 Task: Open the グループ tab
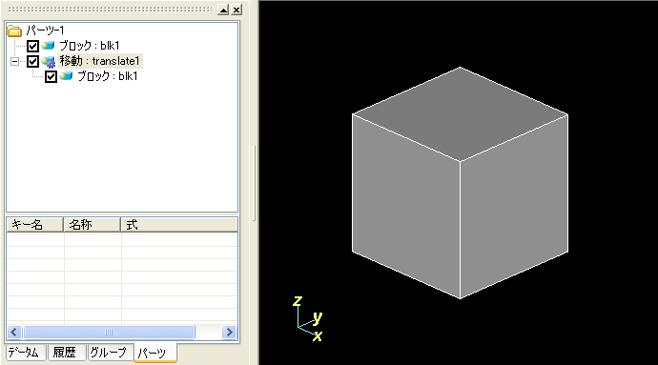[x=110, y=352]
